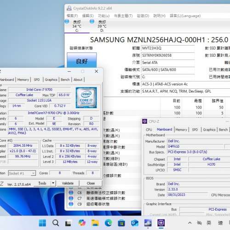Viewport: 230px width, 230px height.
Task: Switch to SPD tab in front CPU-Z
Action: coord(37,80)
